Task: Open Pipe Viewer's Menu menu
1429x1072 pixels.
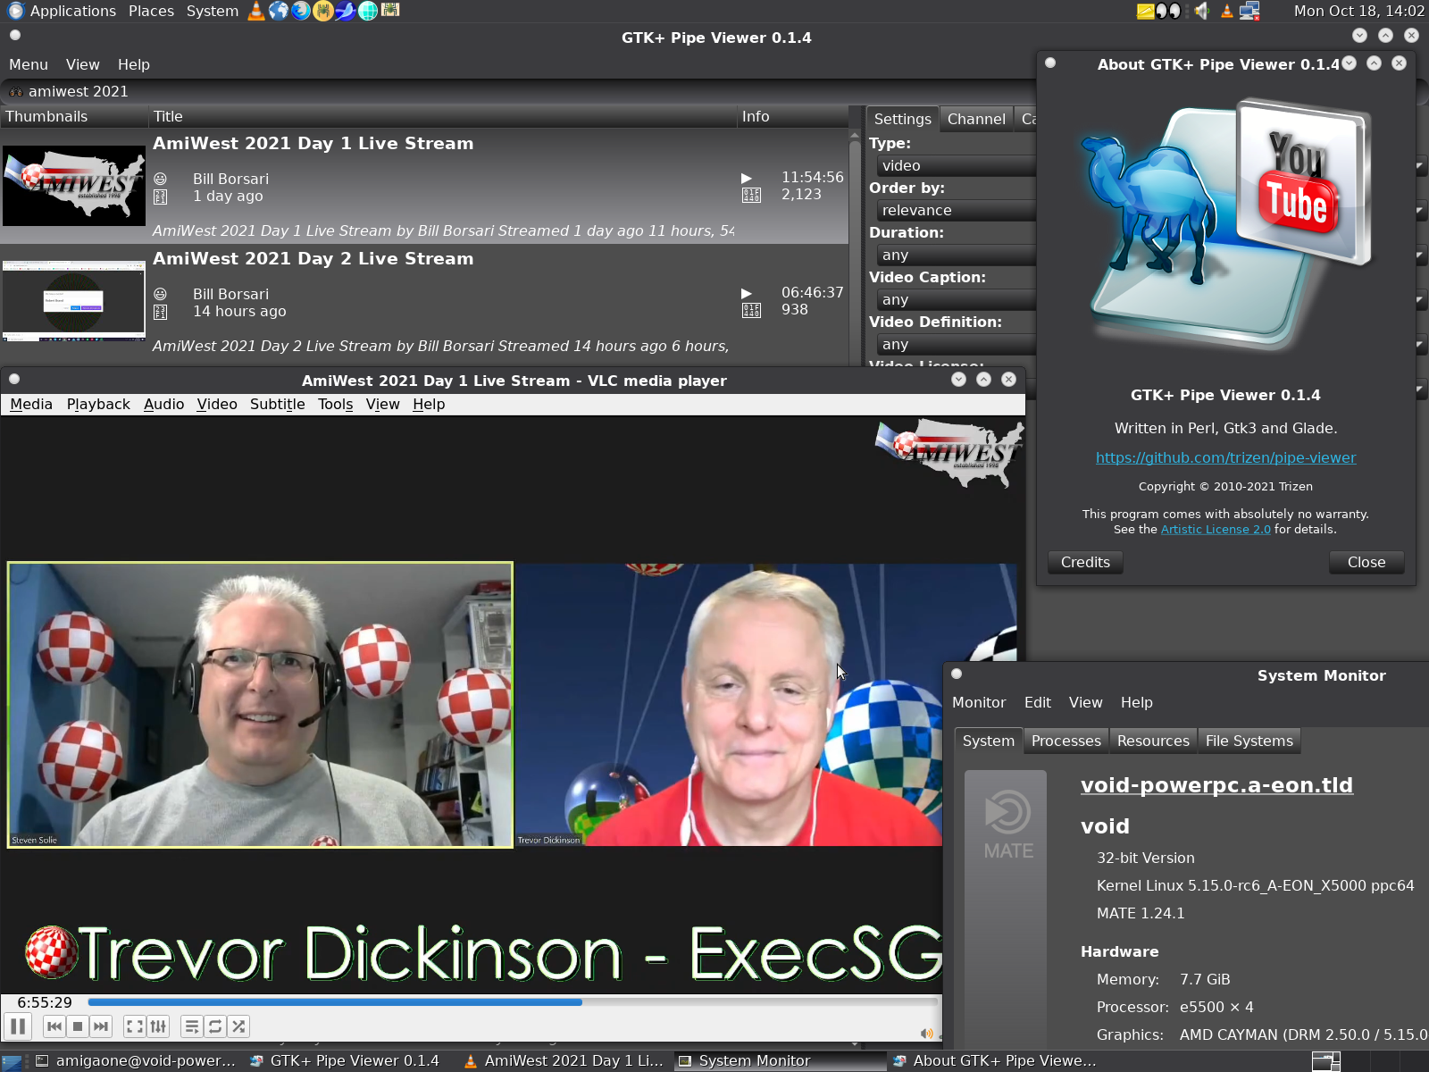Action: [x=29, y=64]
